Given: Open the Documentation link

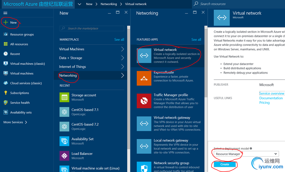Looking at the screenshot, I should pos(271,98).
